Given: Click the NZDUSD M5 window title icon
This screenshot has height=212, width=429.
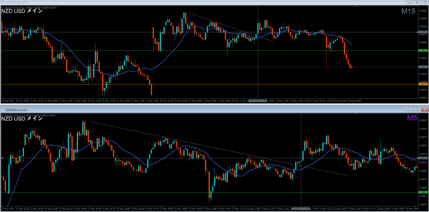Looking at the screenshot, I should pyautogui.click(x=3, y=110).
